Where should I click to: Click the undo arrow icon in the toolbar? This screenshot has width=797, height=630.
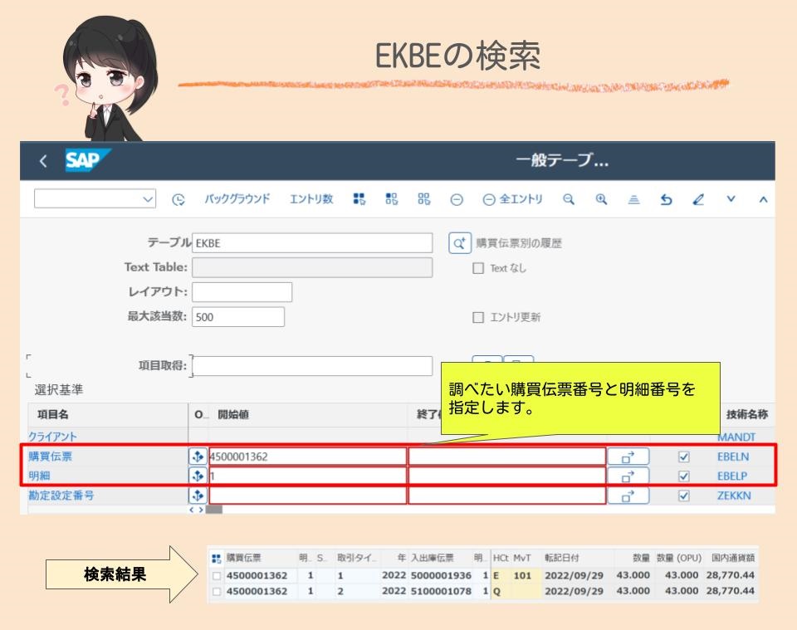[664, 199]
